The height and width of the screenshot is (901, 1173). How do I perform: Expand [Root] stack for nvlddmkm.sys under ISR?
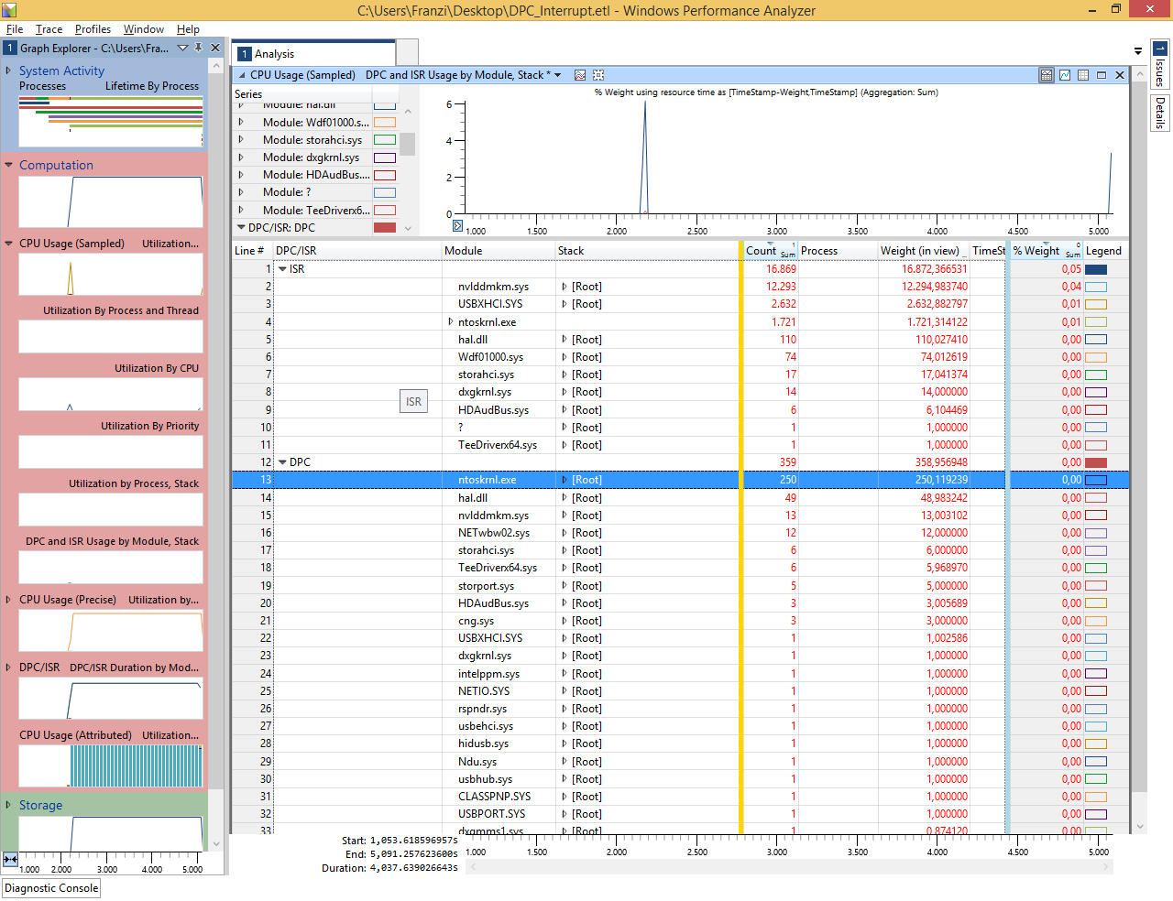pos(565,287)
